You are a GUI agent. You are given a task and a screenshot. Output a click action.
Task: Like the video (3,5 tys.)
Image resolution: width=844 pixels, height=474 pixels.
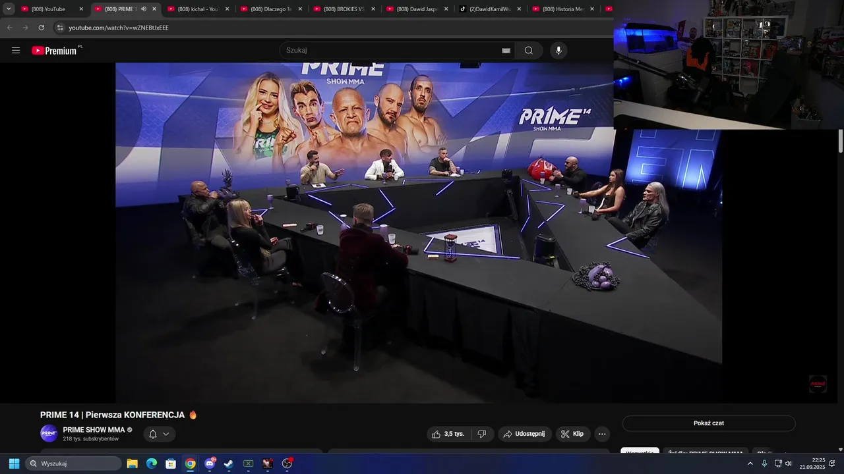coord(448,434)
